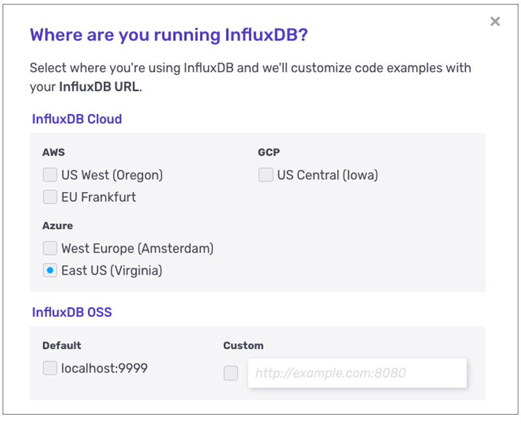521x425 pixels.
Task: Click the "EU Frankfurt" label text
Action: click(98, 197)
